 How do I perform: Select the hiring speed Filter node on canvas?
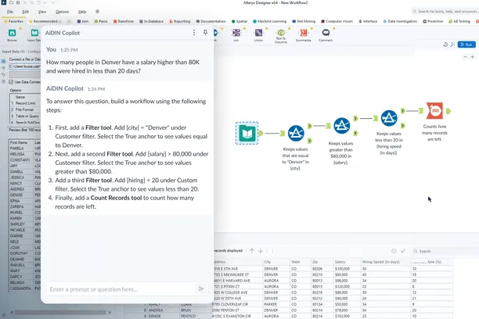tap(389, 118)
